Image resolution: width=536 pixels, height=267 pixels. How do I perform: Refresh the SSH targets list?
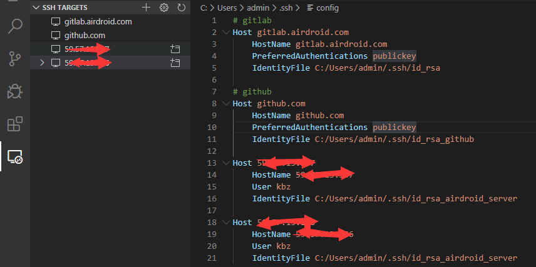(x=182, y=8)
